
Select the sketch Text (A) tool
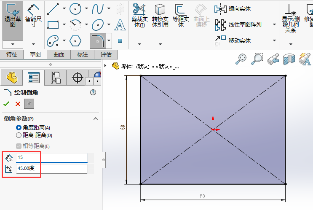click(x=120, y=25)
